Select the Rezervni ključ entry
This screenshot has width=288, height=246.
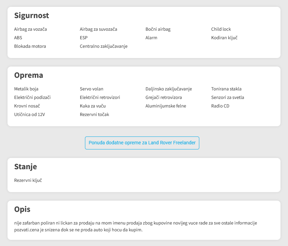(28, 180)
